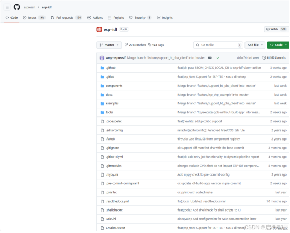Click the .gitignore file icon
This screenshot has height=233, width=290.
point(102,148)
